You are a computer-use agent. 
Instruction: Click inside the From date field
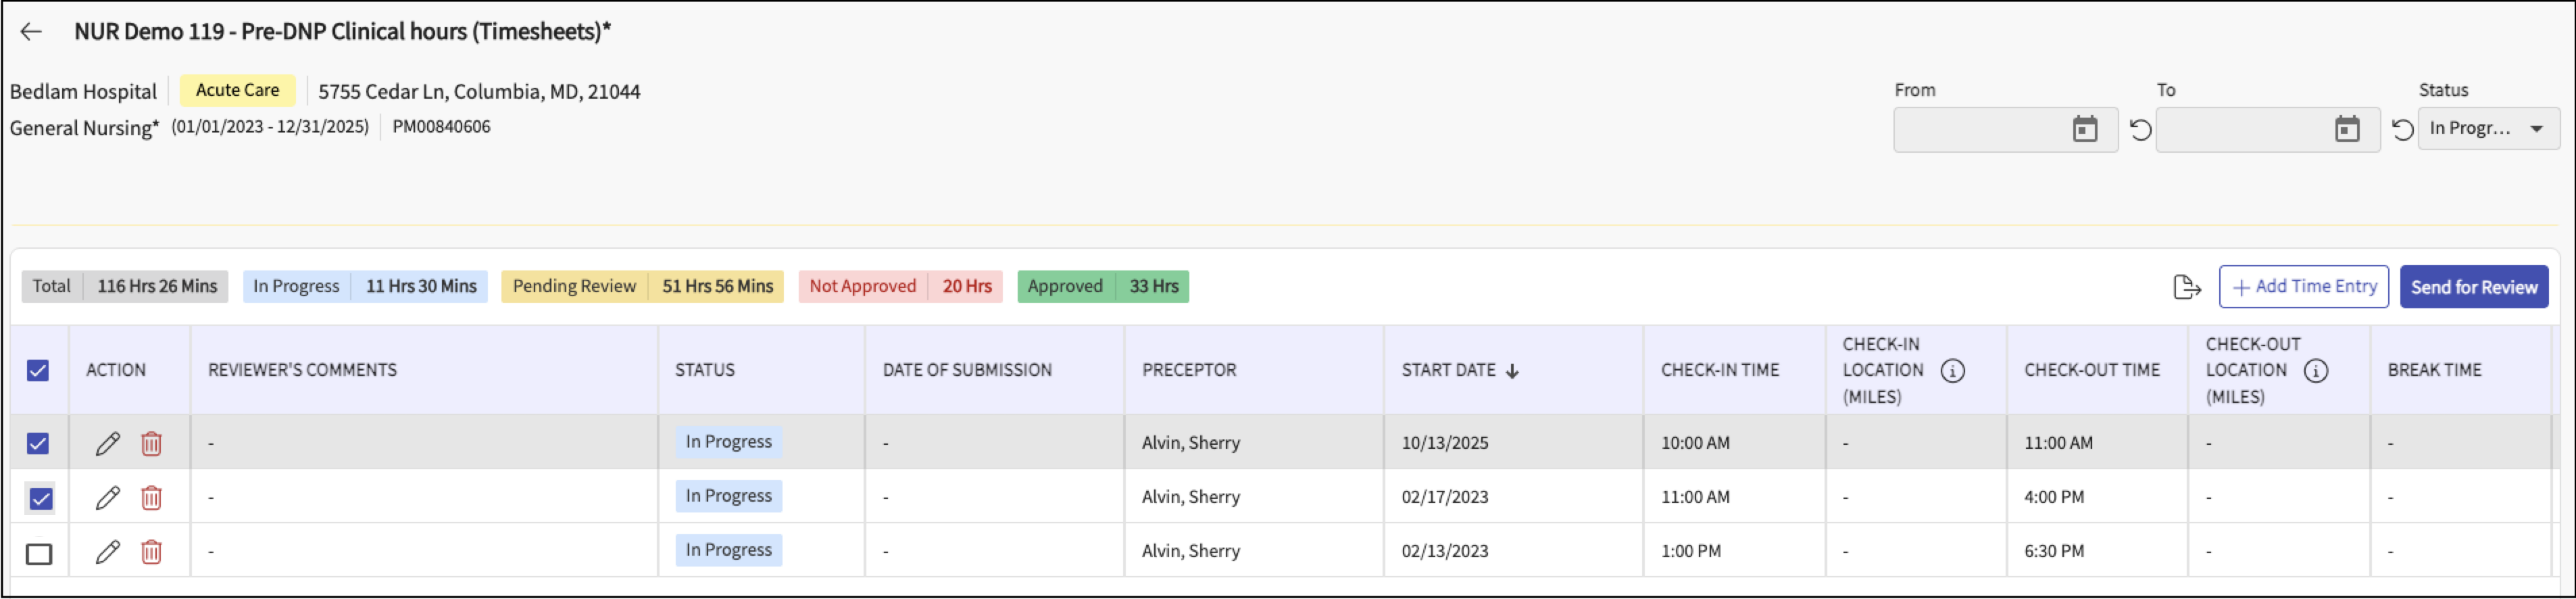(x=1976, y=130)
